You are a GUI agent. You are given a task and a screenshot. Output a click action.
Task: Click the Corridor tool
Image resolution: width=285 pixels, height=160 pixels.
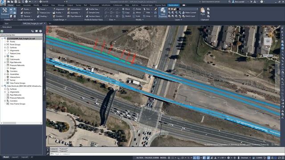pos(58,16)
